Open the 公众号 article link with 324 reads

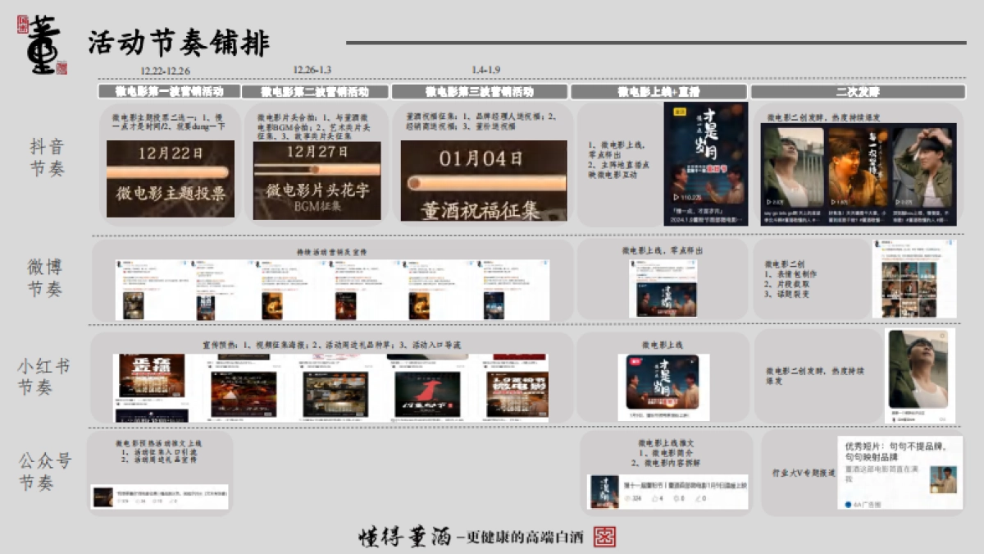tap(667, 491)
